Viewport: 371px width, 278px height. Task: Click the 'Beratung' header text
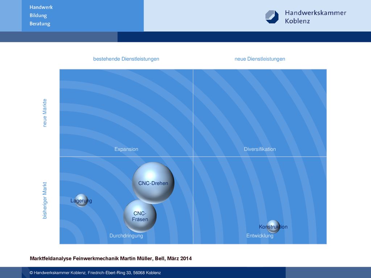pyautogui.click(x=40, y=24)
